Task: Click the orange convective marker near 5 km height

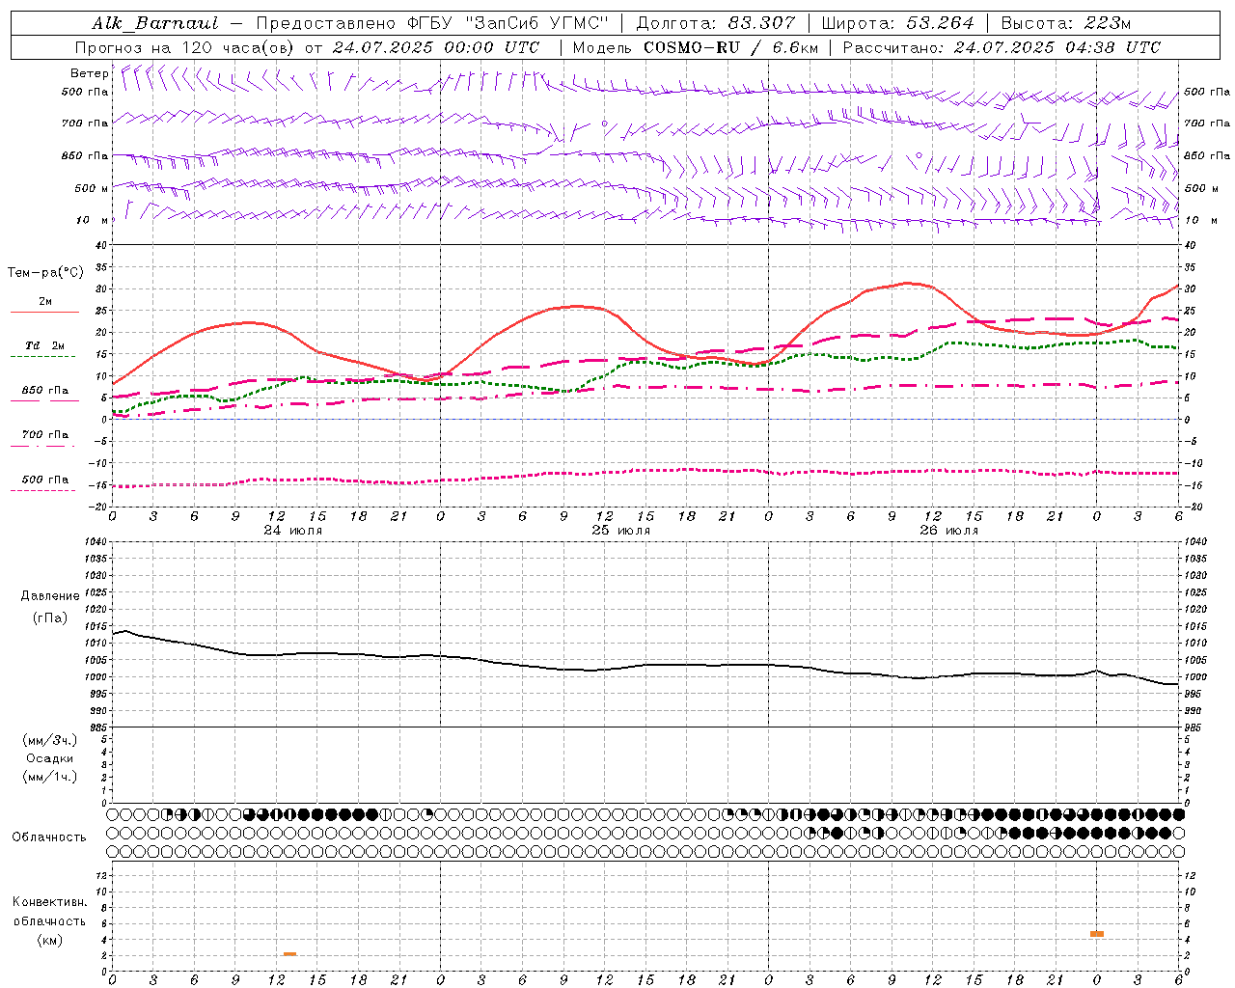Action: coord(1096,934)
